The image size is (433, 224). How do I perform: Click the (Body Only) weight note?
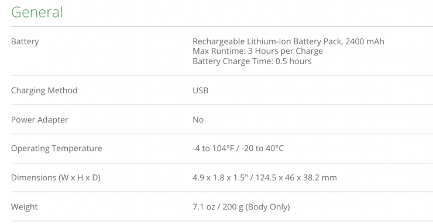[267, 207]
